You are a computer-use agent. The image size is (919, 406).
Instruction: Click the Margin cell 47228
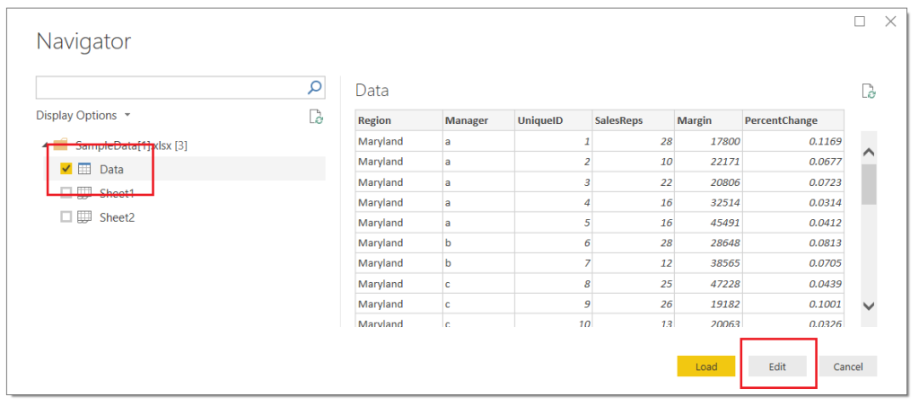click(x=708, y=284)
